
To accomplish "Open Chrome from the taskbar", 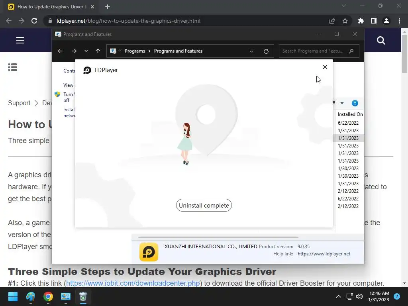I will [48, 296].
